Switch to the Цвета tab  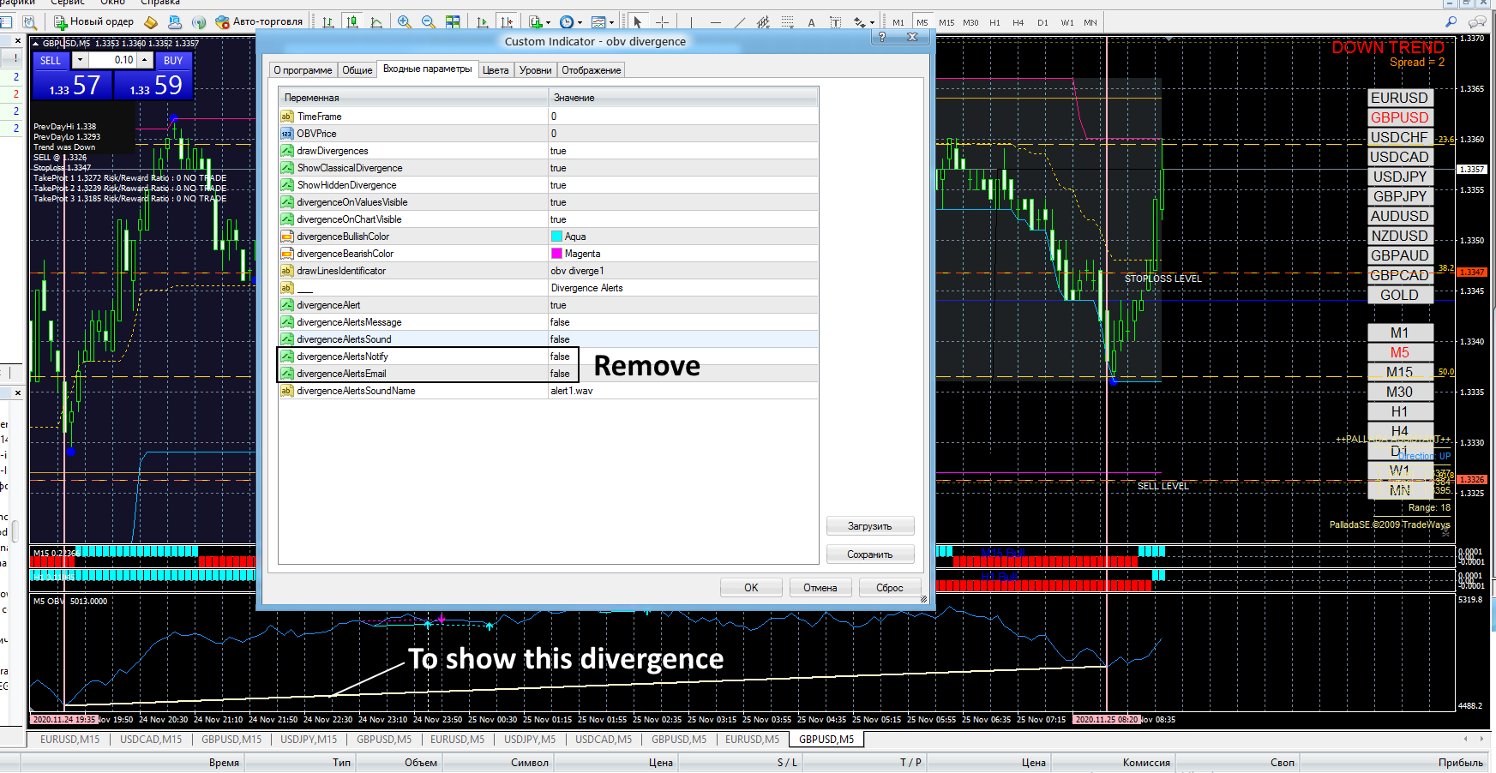pyautogui.click(x=496, y=70)
